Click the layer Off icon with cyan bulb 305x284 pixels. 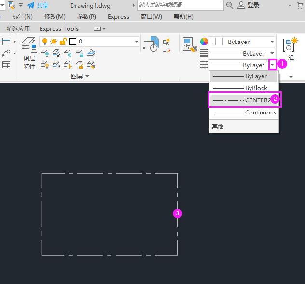(45, 53)
